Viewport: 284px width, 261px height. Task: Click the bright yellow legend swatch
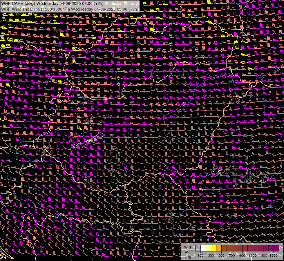[214, 248]
